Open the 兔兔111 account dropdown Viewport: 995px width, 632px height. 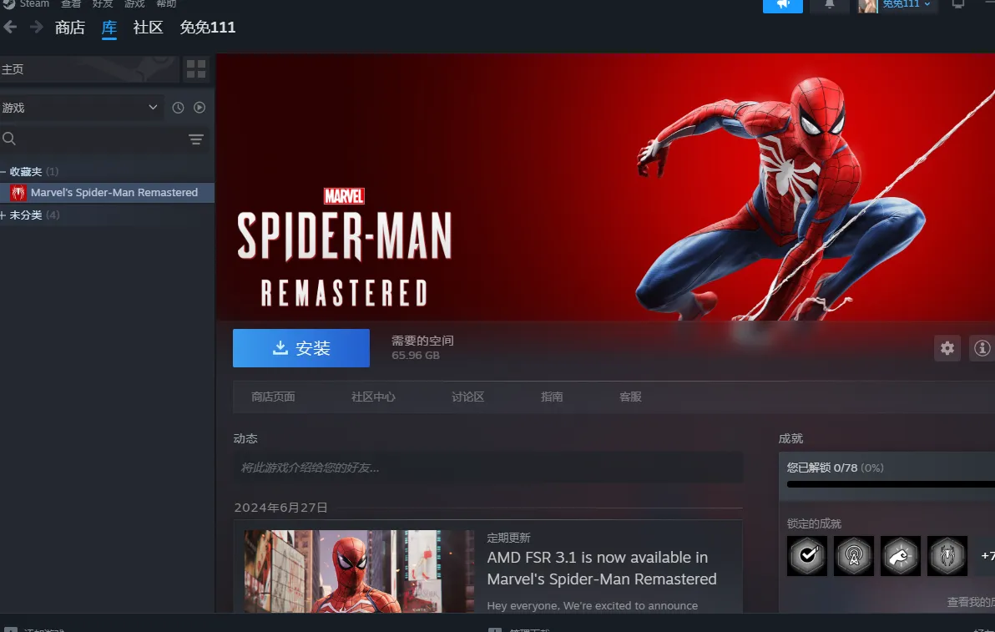906,4
